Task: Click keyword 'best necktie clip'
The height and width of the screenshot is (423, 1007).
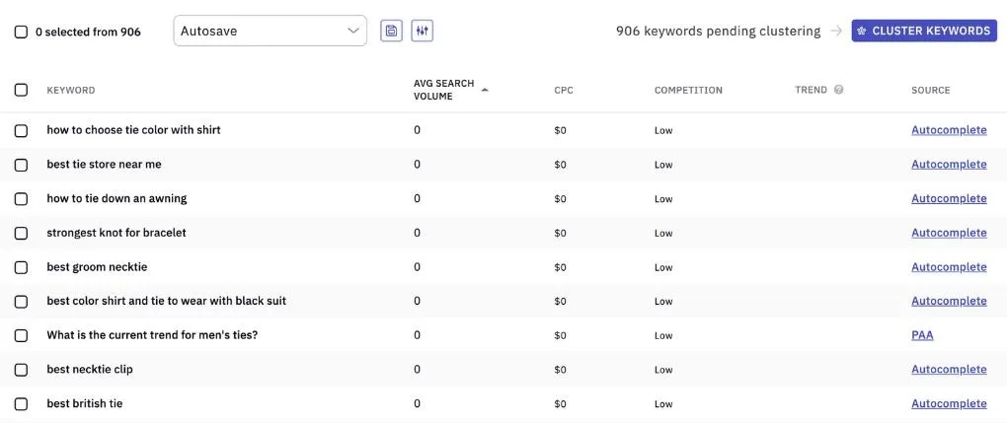Action: coord(90,370)
